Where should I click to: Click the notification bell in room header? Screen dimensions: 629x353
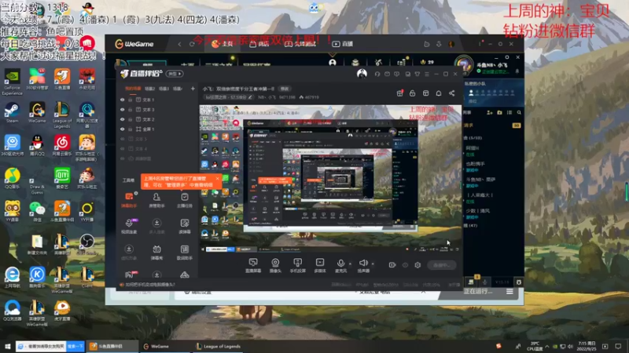pyautogui.click(x=439, y=93)
